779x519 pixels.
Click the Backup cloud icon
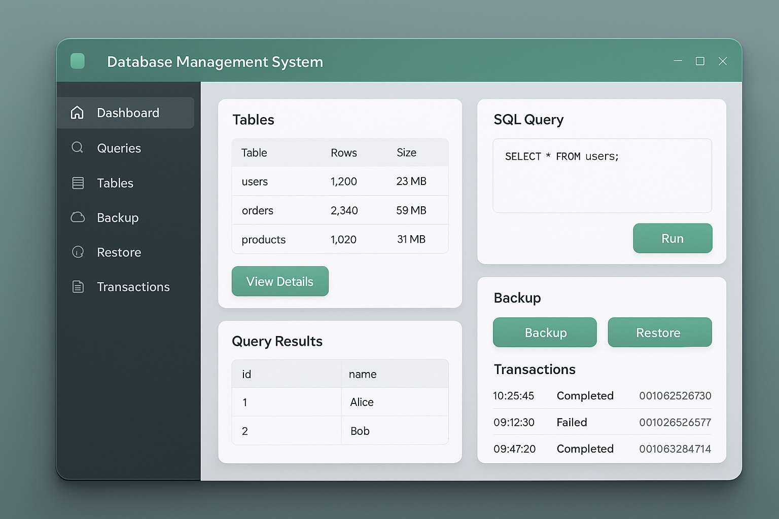(78, 217)
